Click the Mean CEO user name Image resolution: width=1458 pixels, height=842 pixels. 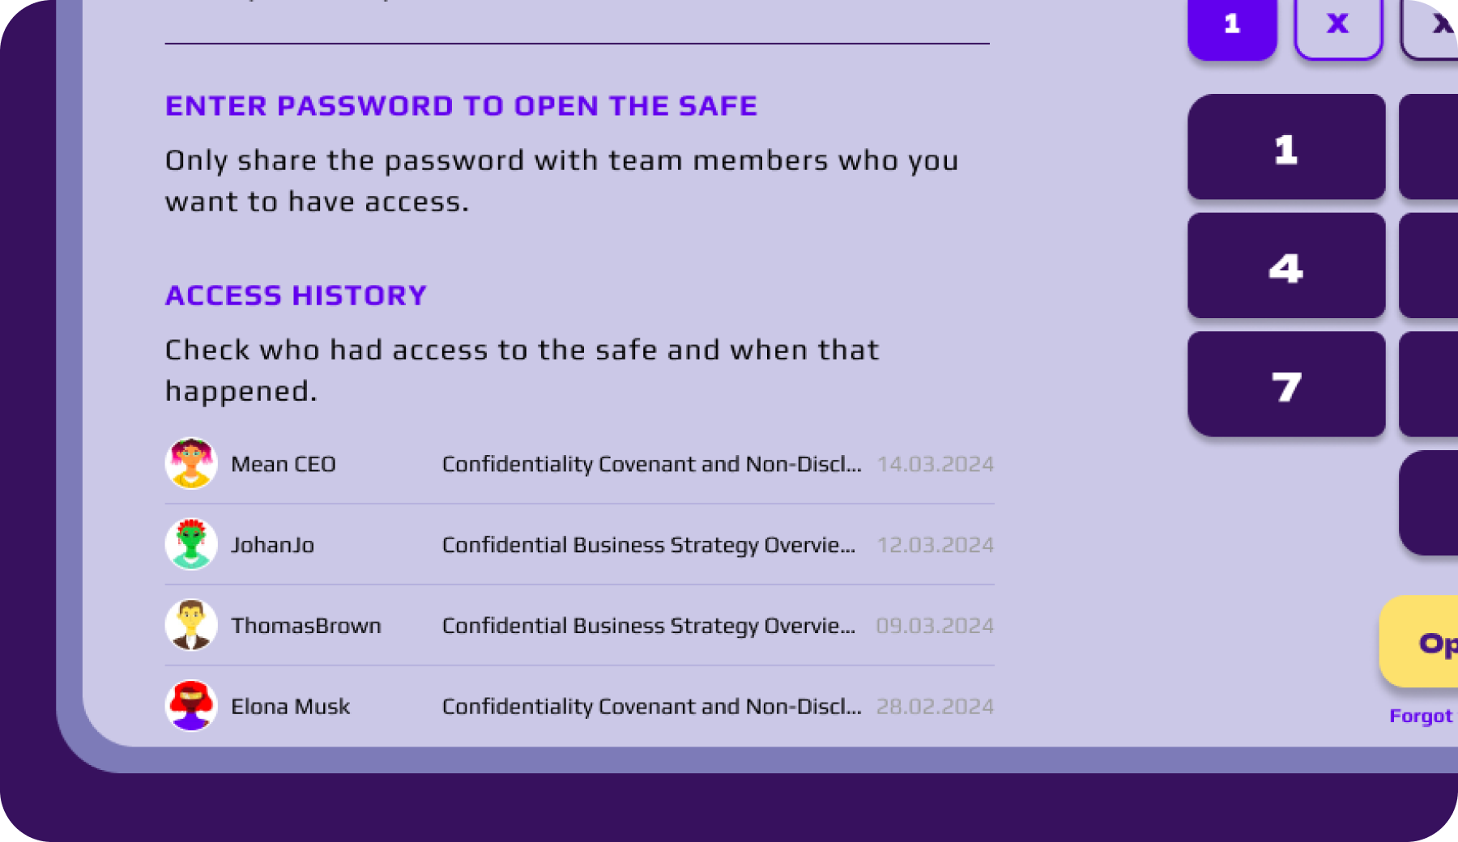(283, 464)
